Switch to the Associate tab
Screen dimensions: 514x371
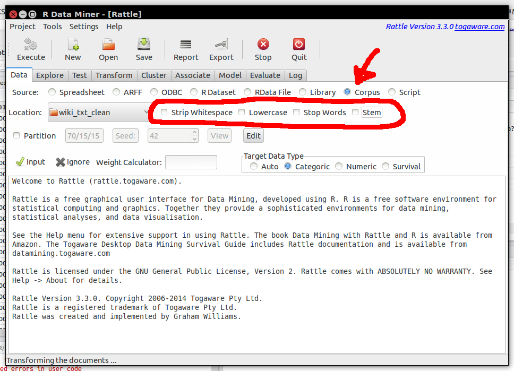(x=193, y=75)
